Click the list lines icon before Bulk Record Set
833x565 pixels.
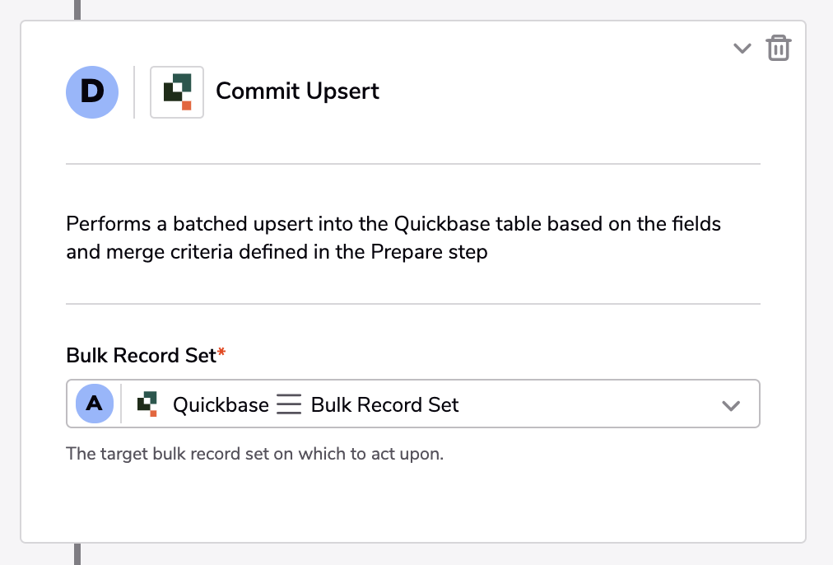[x=289, y=404]
